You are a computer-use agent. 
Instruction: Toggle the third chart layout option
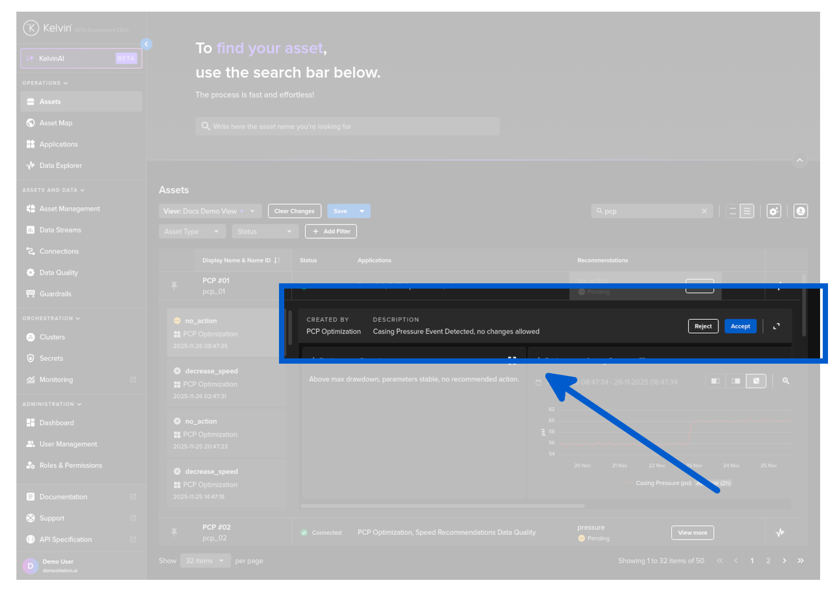tap(756, 381)
